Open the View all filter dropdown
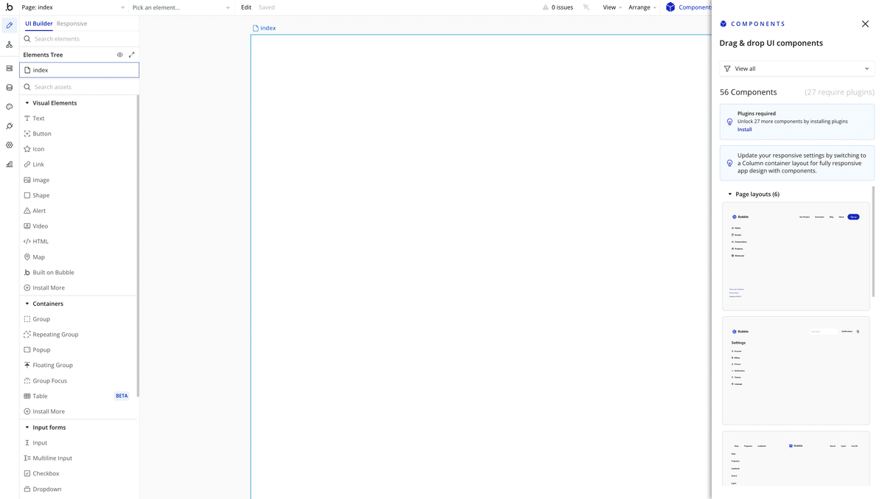The height and width of the screenshot is (499, 885). point(796,69)
